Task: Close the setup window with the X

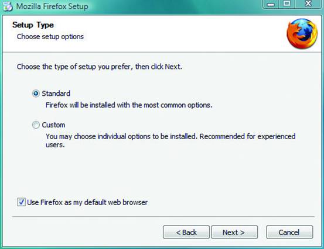Action: (308, 4)
